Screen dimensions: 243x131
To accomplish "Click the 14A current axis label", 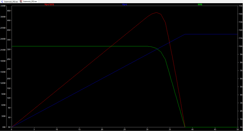I will 241,14.
